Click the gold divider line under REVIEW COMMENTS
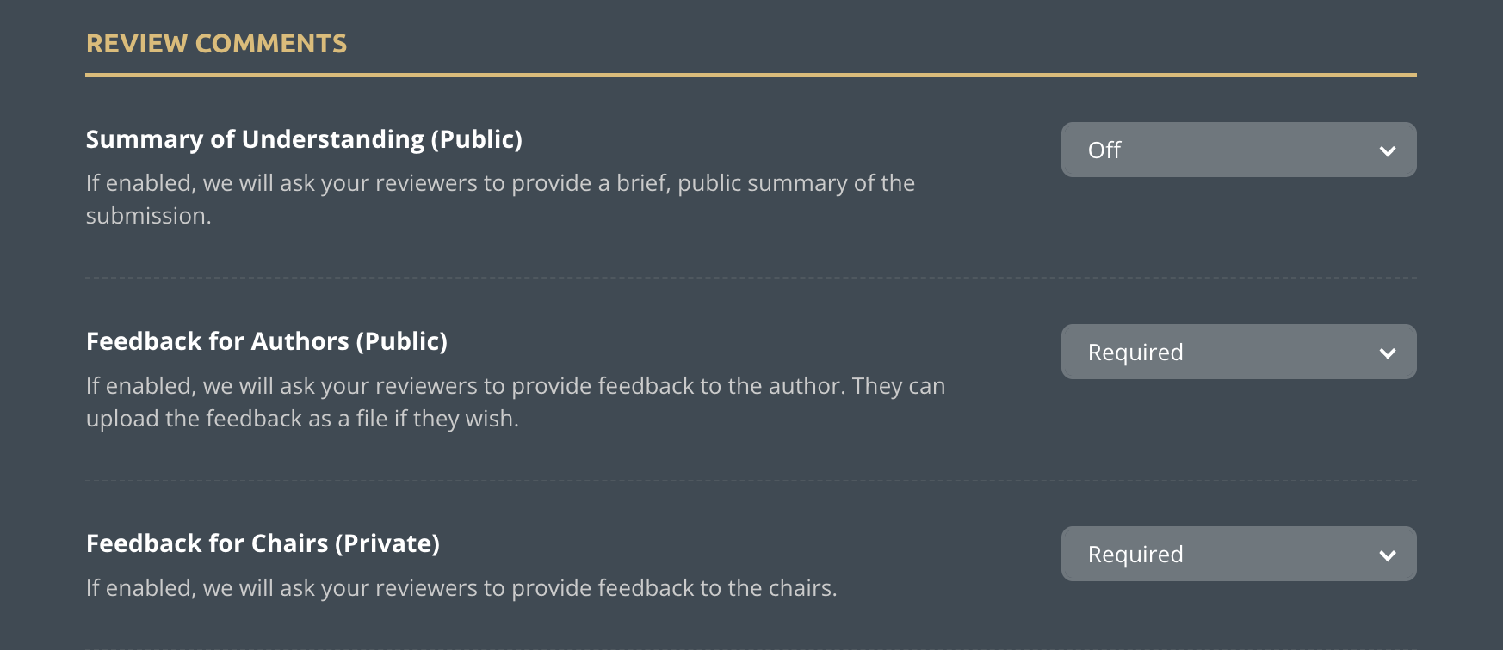Viewport: 1503px width, 650px height. [751, 75]
